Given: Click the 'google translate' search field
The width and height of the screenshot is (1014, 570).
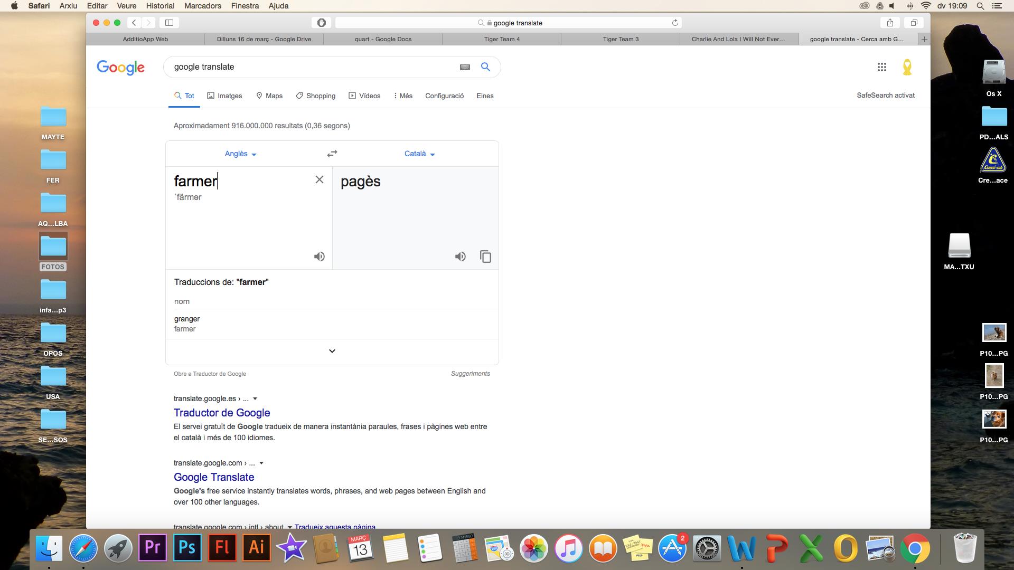Looking at the screenshot, I should pos(312,67).
